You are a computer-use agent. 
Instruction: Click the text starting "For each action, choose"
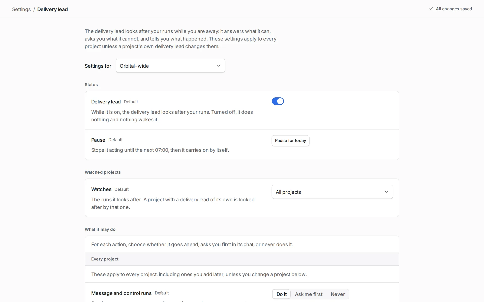(192, 244)
